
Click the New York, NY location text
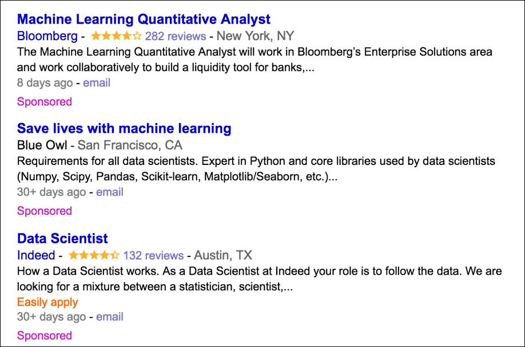256,36
